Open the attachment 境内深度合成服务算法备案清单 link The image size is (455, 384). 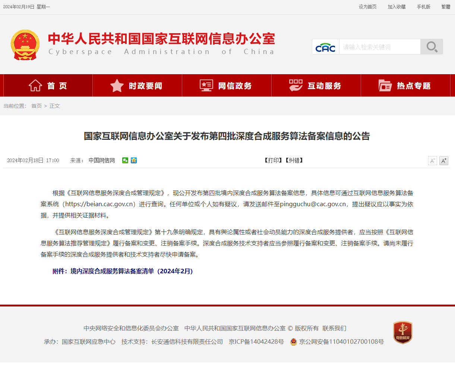(x=132, y=271)
